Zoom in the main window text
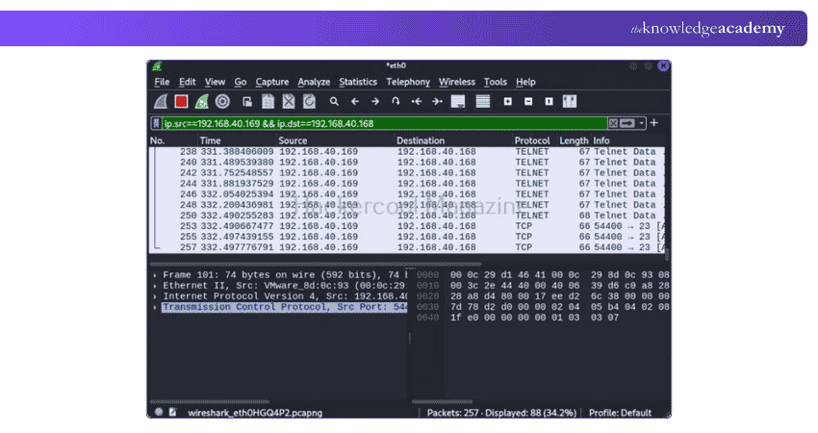The height and width of the screenshot is (433, 818). coord(507,102)
